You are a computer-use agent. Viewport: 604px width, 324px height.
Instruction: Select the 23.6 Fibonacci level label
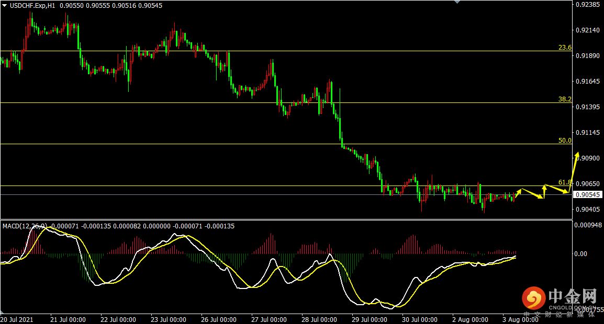pos(565,48)
